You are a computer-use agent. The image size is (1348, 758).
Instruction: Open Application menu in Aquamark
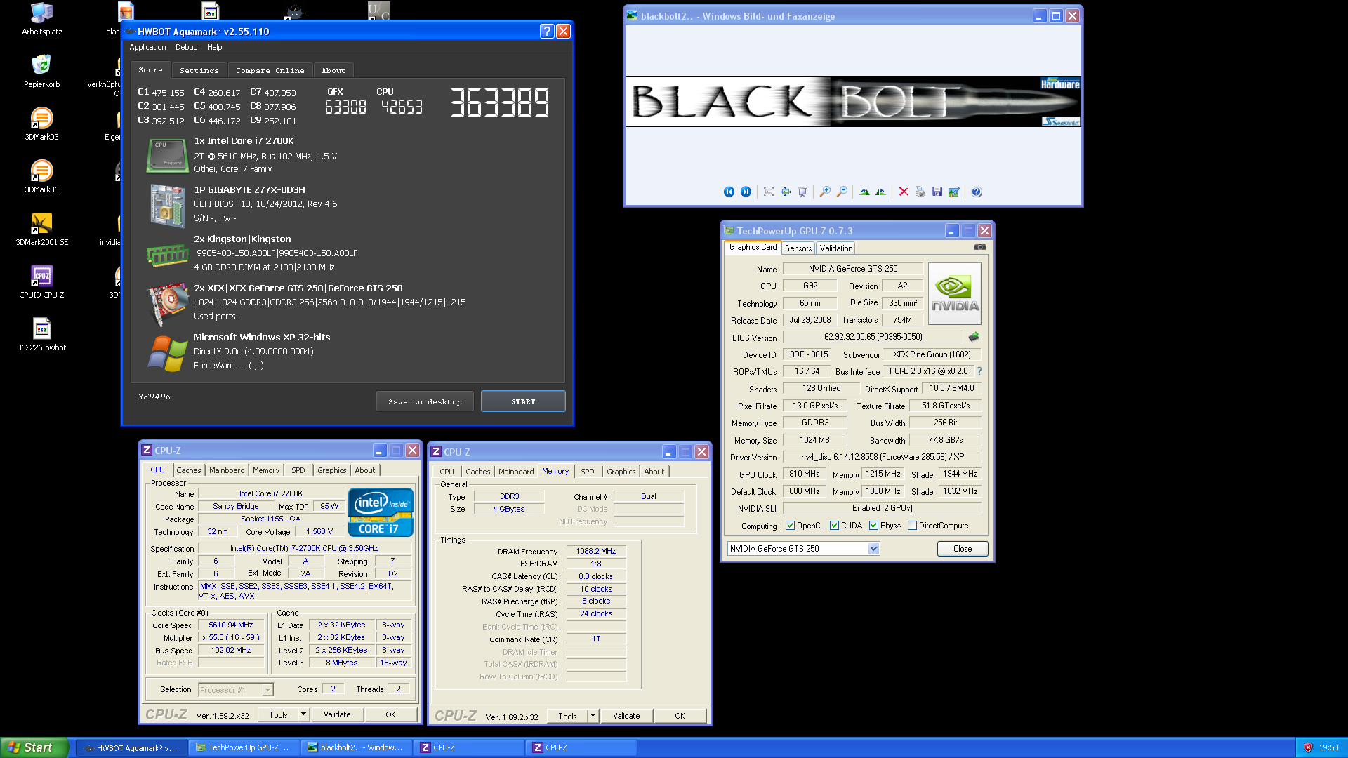(147, 47)
